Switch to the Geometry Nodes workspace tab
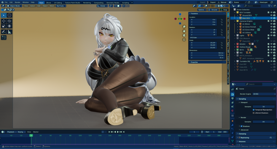Screen dimensions: 277x149 pyautogui.click(x=113, y=3)
